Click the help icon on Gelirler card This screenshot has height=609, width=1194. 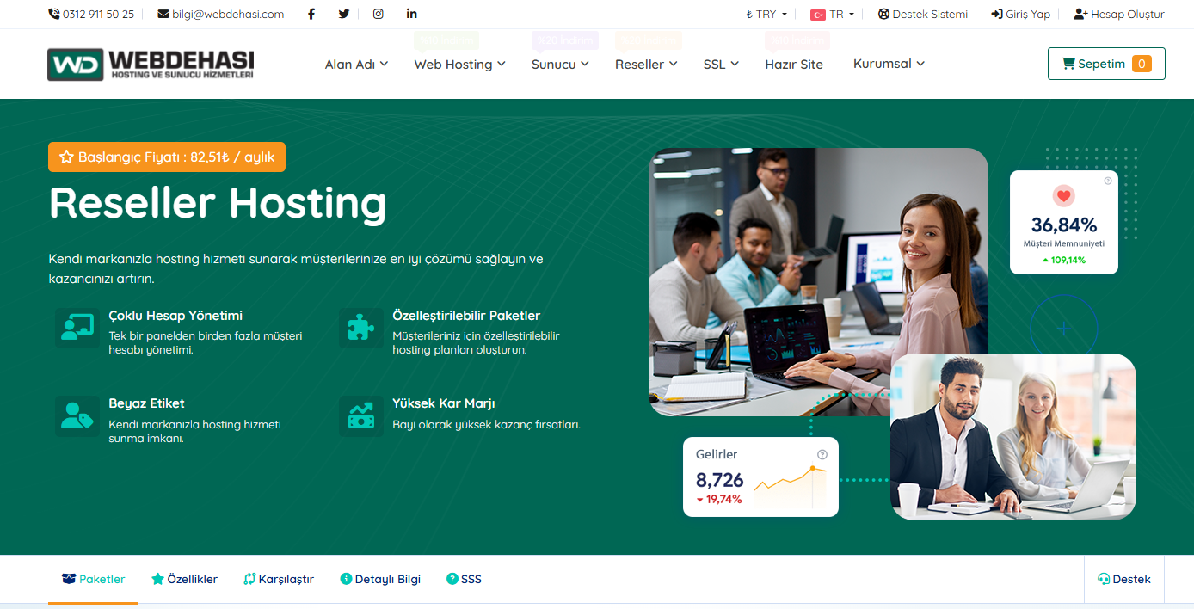[822, 454]
